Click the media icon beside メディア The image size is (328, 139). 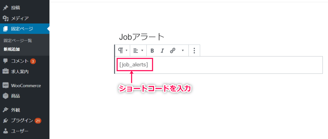pyautogui.click(x=5, y=18)
